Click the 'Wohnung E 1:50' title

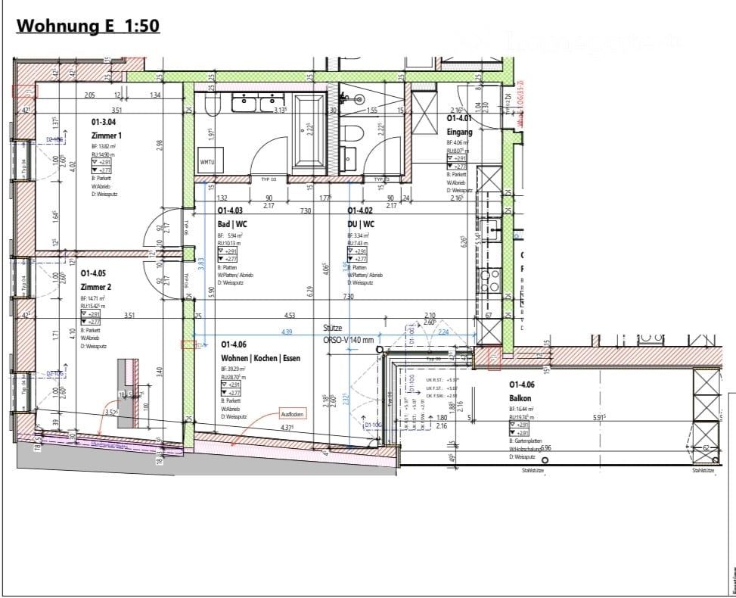click(88, 26)
